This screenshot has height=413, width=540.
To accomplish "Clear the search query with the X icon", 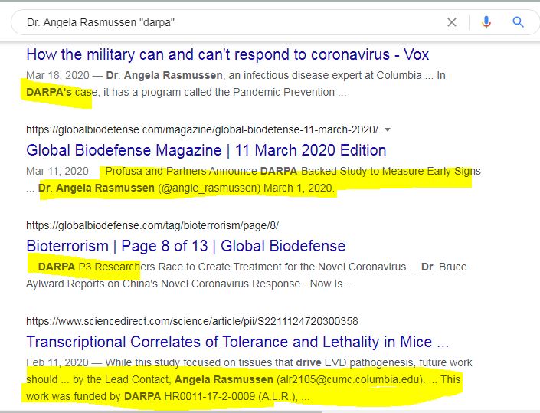I will click(452, 22).
